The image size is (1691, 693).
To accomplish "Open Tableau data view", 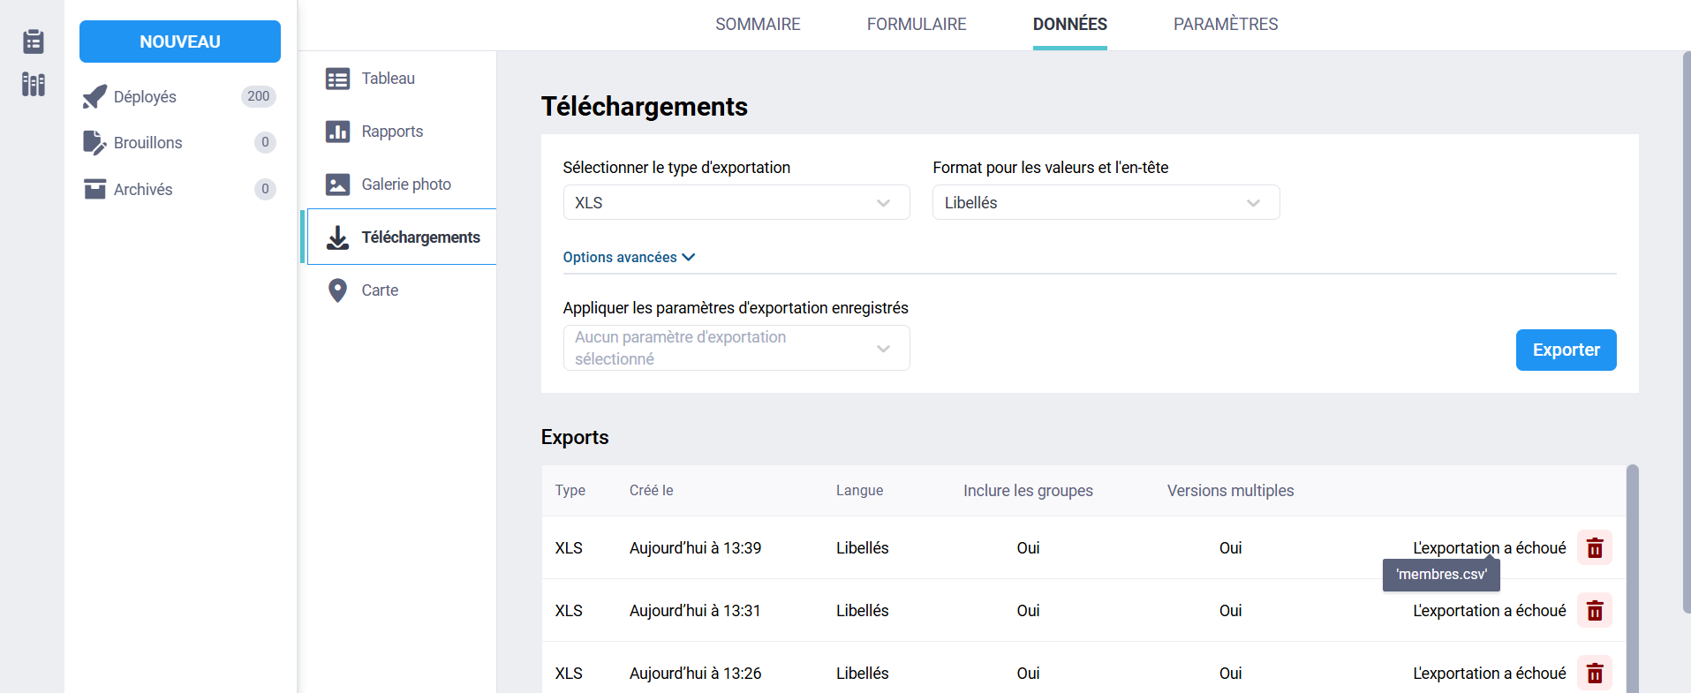I will point(388,79).
